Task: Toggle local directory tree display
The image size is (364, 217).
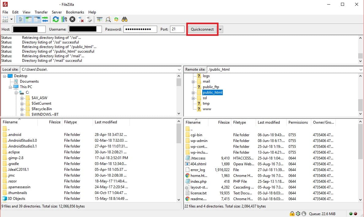Action: [29, 20]
